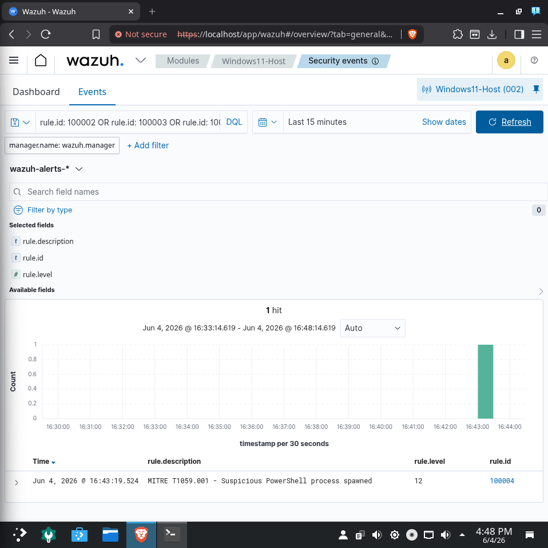
Task: Click the filter count badge showing 0
Action: (539, 210)
